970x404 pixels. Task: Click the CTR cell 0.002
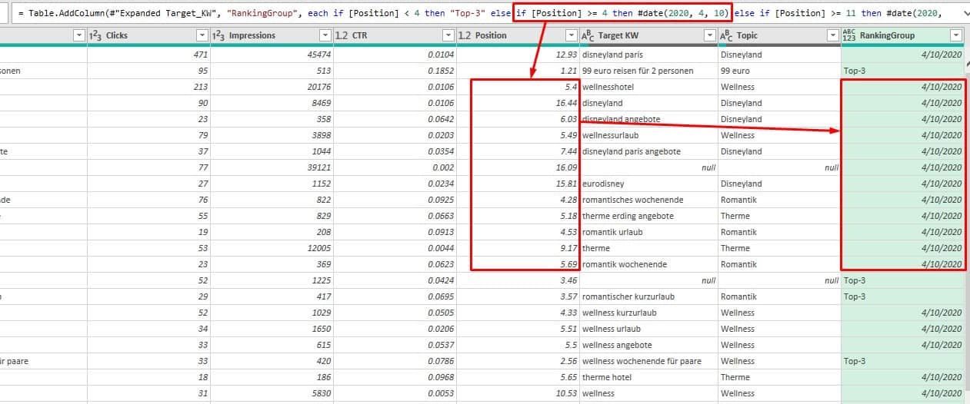tap(394, 167)
